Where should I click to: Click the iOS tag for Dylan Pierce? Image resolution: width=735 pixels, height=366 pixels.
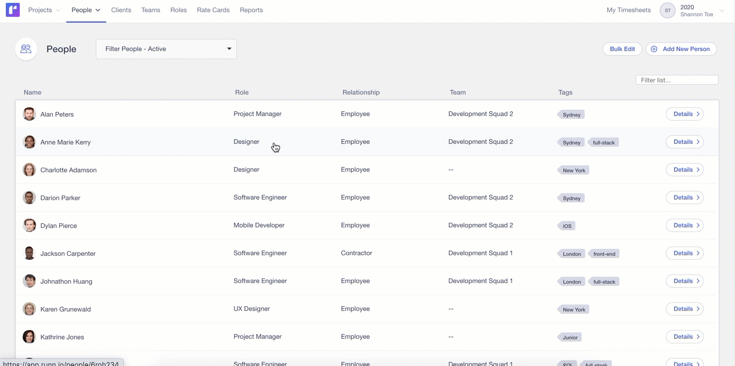tap(567, 226)
